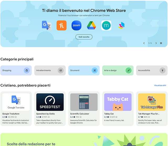Open the Vedi raccolta collection button

point(84,37)
